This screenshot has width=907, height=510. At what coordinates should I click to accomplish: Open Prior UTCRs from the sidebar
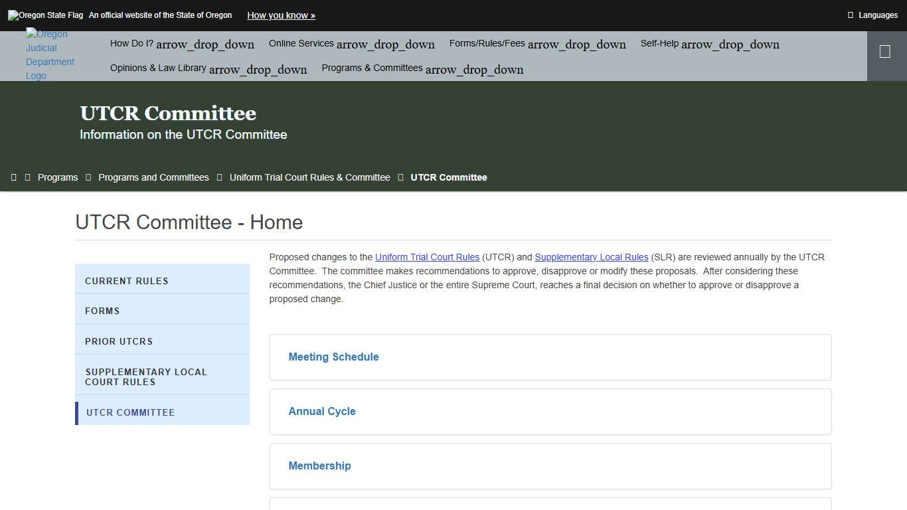118,341
